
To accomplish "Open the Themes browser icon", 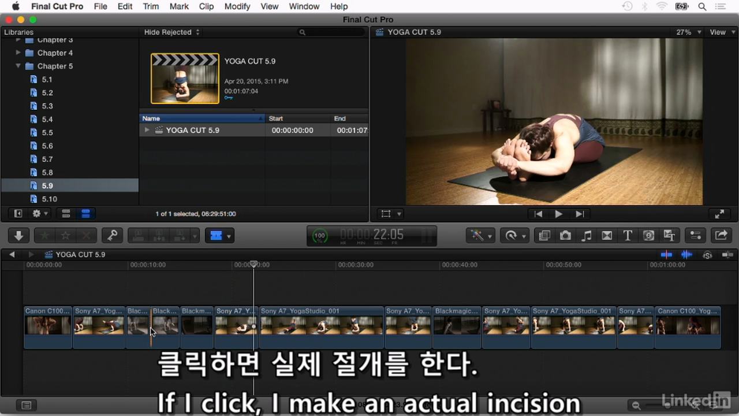I will click(670, 235).
